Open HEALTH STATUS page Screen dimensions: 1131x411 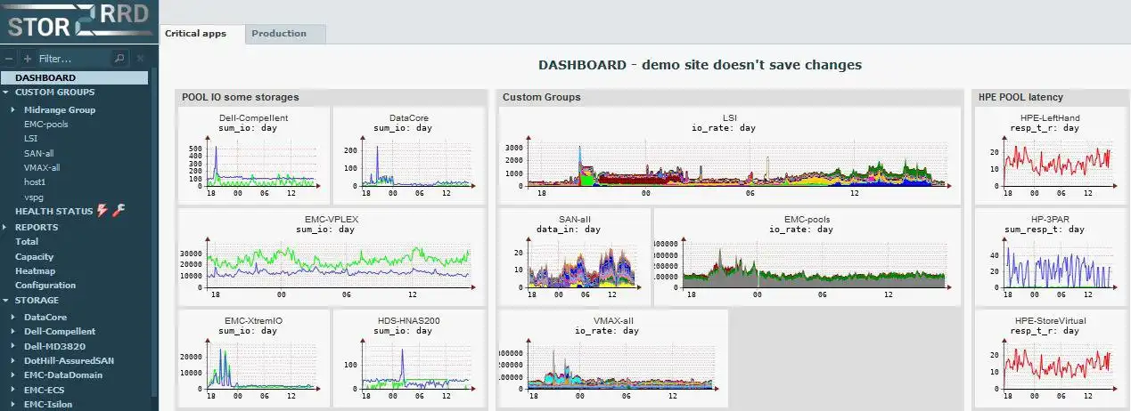(x=53, y=211)
